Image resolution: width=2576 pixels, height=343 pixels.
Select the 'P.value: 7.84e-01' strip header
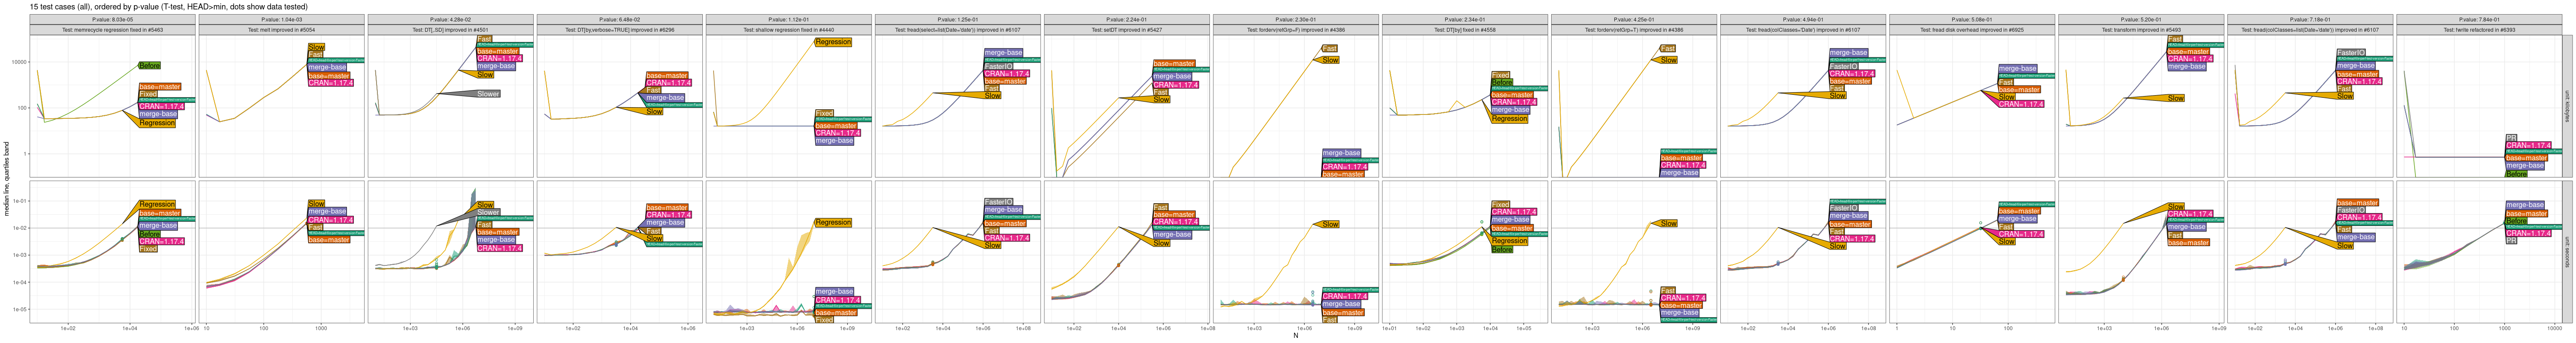pos(2478,19)
